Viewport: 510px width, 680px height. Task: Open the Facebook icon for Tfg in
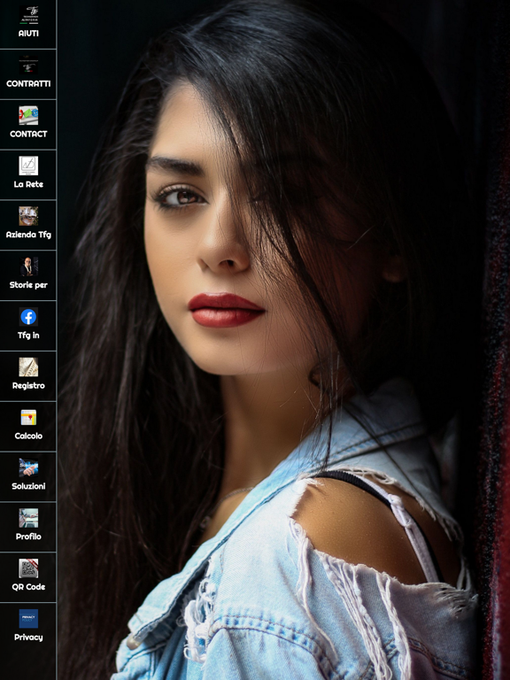28,317
